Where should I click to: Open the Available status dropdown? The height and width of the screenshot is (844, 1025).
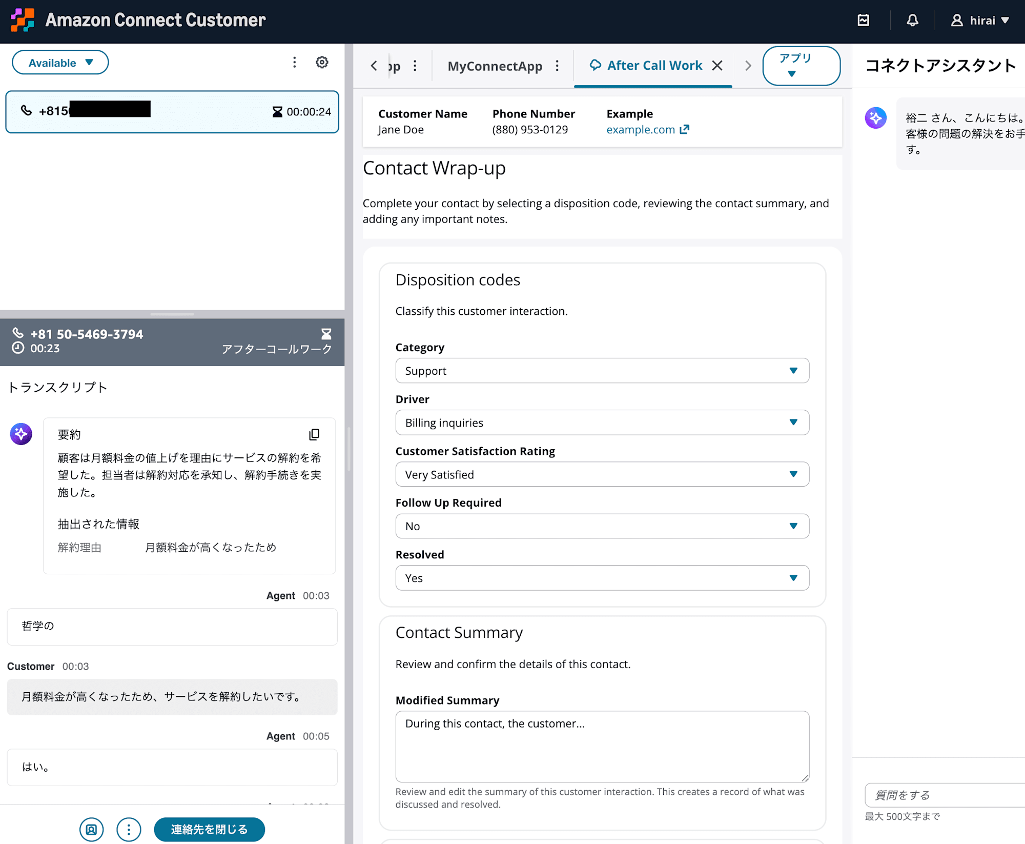[x=60, y=63]
